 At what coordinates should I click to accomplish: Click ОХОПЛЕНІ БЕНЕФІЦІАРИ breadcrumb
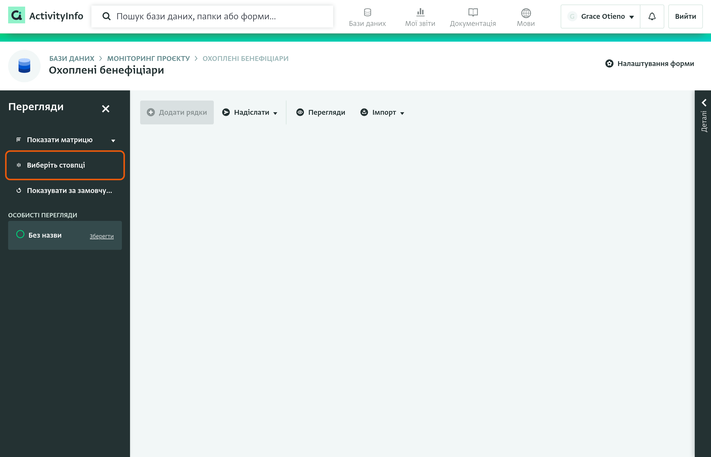pyautogui.click(x=245, y=58)
